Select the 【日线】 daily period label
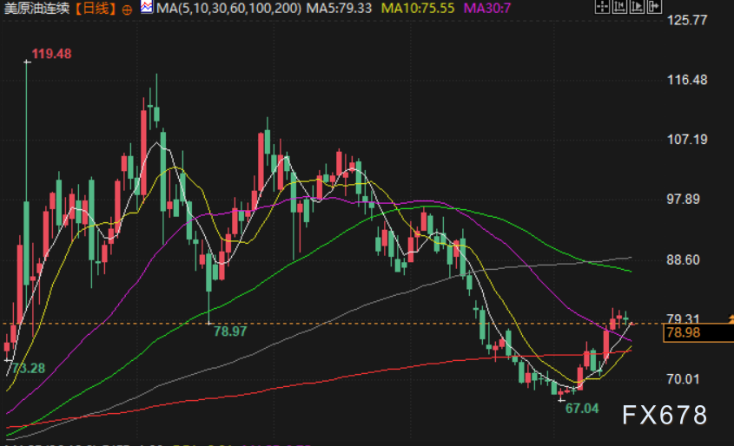The height and width of the screenshot is (446, 734). point(95,9)
